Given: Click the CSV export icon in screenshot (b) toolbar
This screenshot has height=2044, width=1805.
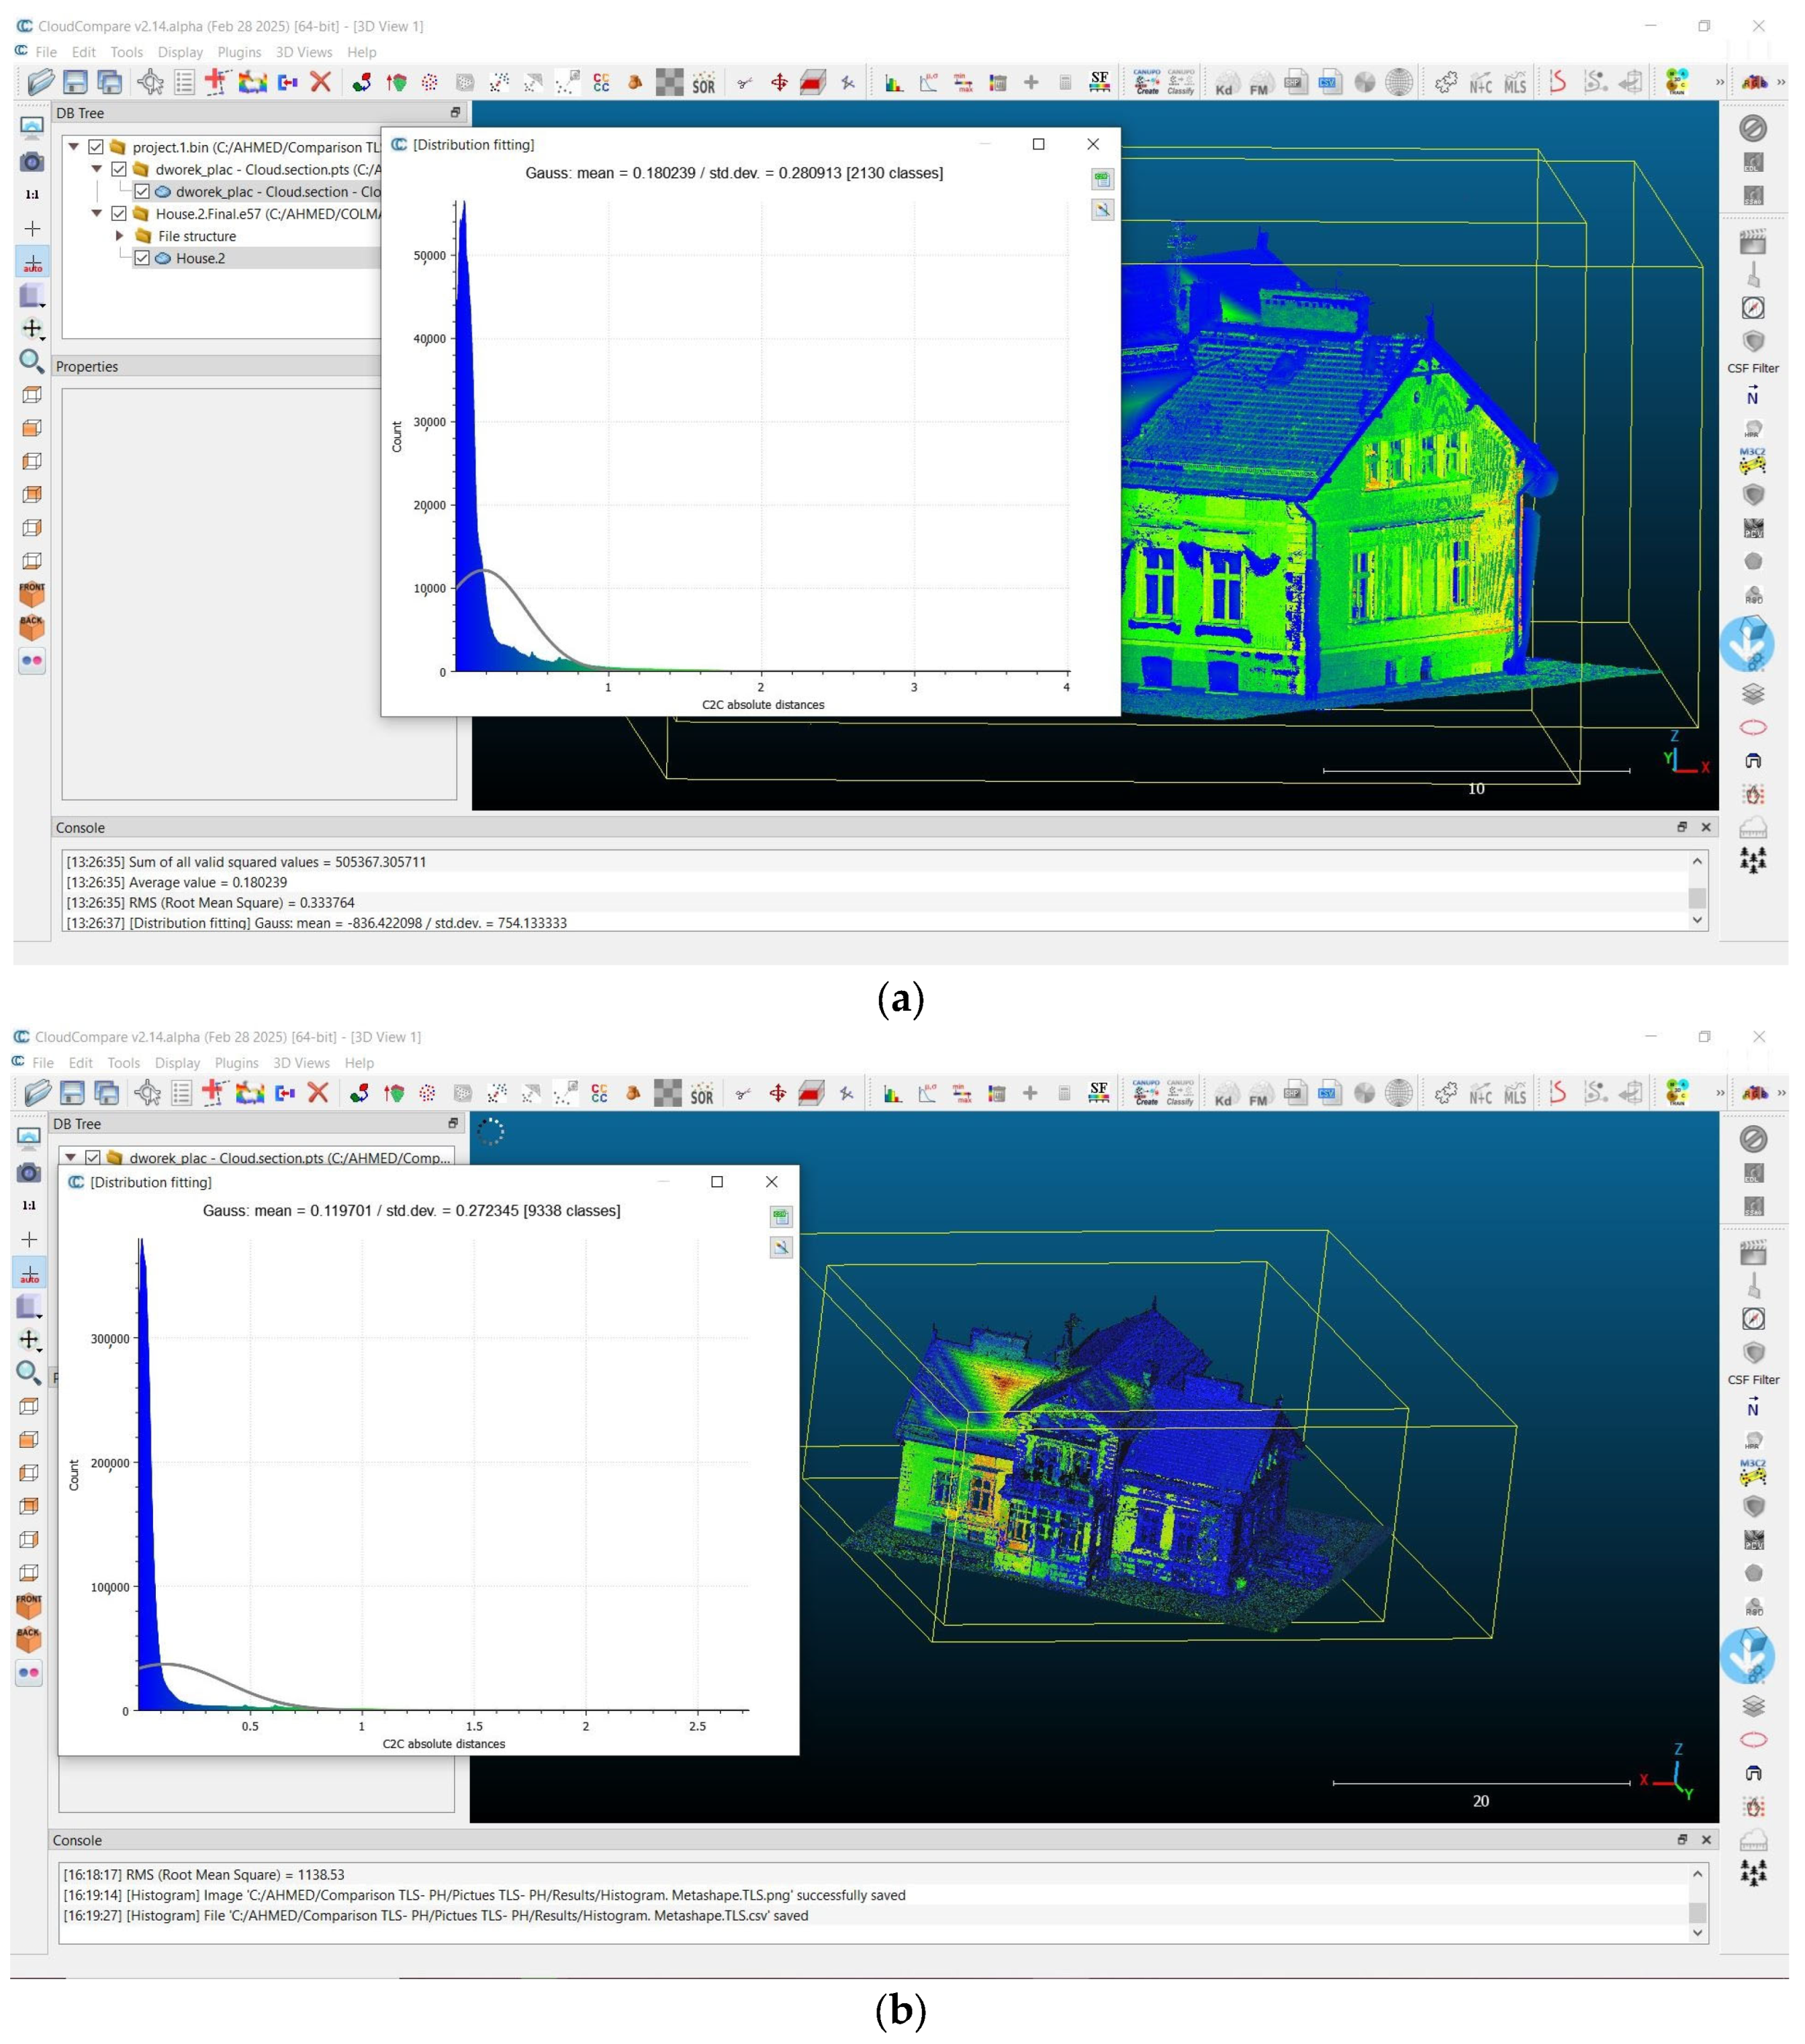Looking at the screenshot, I should pos(1329,1094).
